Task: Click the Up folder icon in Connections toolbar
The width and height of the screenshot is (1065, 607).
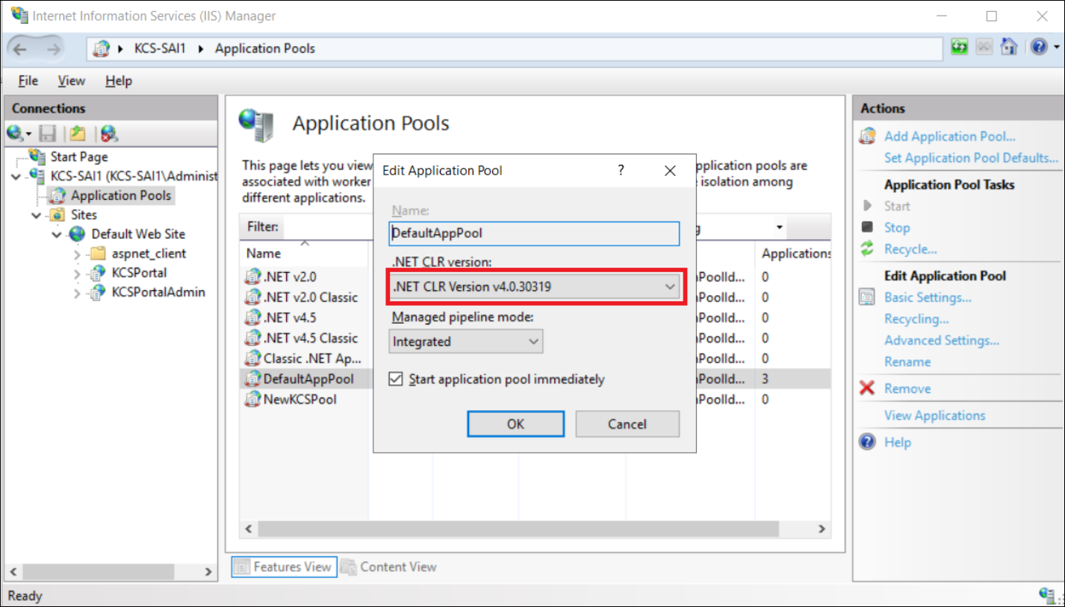Action: pos(77,134)
